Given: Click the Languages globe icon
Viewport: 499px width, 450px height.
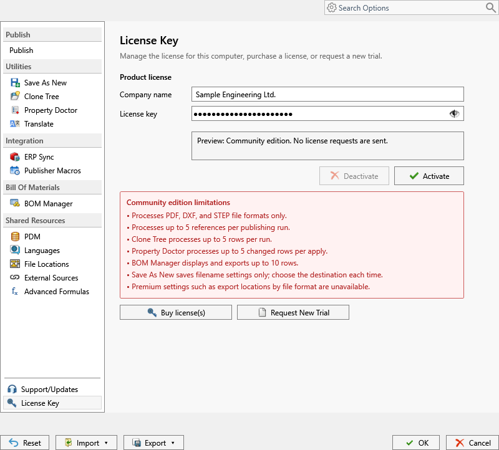Looking at the screenshot, I should 15,250.
